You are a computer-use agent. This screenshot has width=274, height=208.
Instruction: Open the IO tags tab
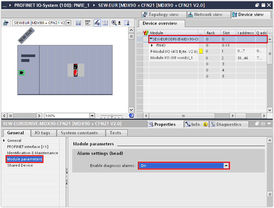click(42, 133)
